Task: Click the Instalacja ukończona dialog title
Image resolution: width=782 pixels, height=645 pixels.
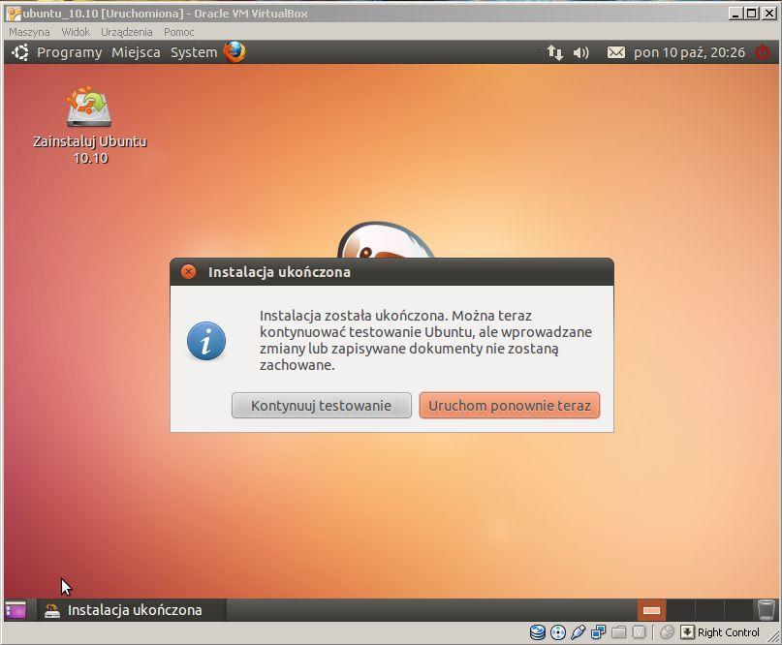Action: click(x=279, y=272)
